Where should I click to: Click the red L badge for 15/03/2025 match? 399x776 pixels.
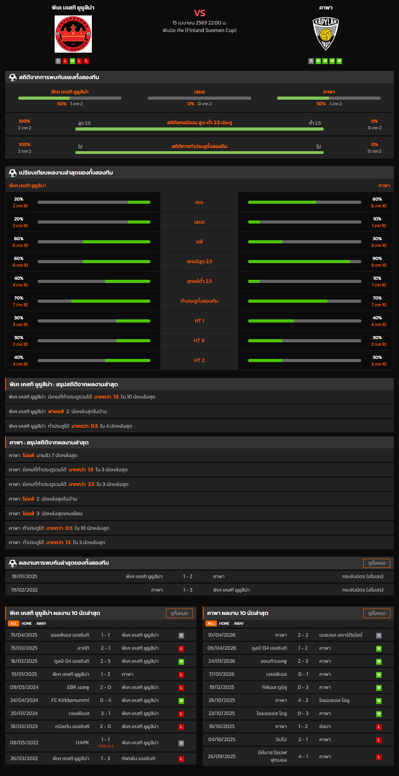[x=181, y=649]
